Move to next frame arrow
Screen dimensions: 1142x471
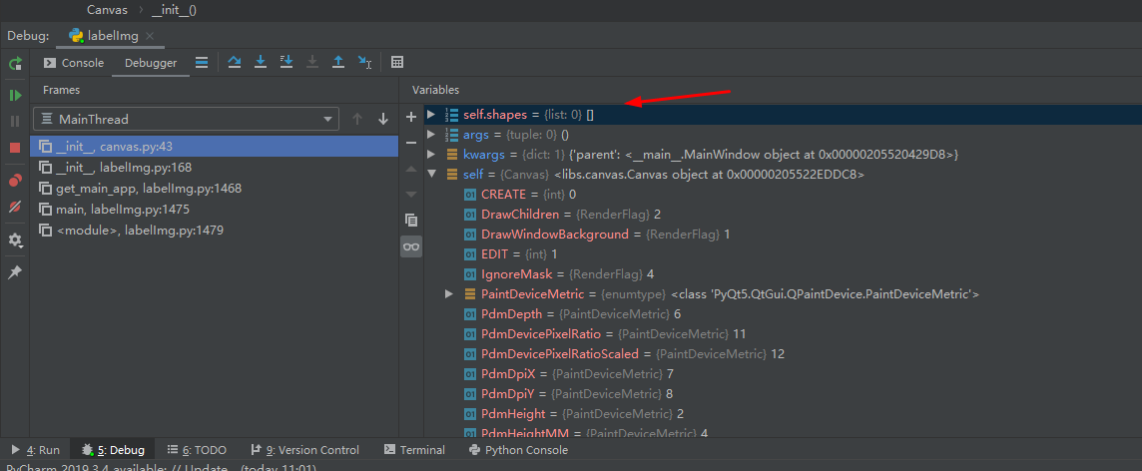coord(383,120)
